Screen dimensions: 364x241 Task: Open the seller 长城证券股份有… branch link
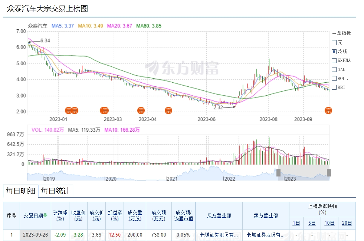[266, 235]
